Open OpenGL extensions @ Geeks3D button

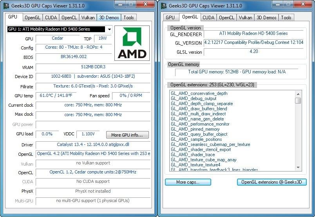272,182
